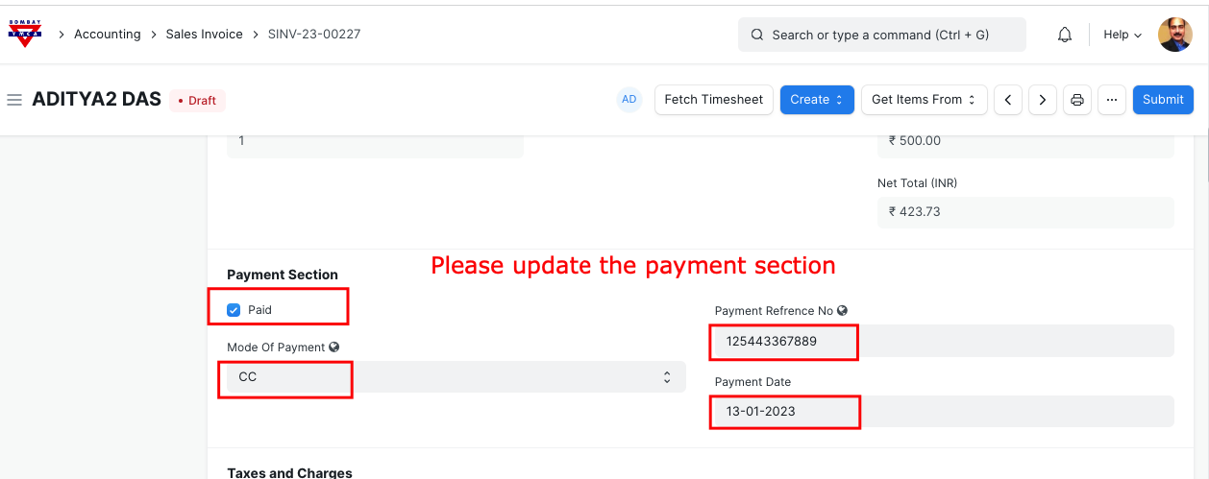Viewport: 1209px width, 479px height.
Task: Open the Mode Of Payment dropdown
Action: pos(452,377)
